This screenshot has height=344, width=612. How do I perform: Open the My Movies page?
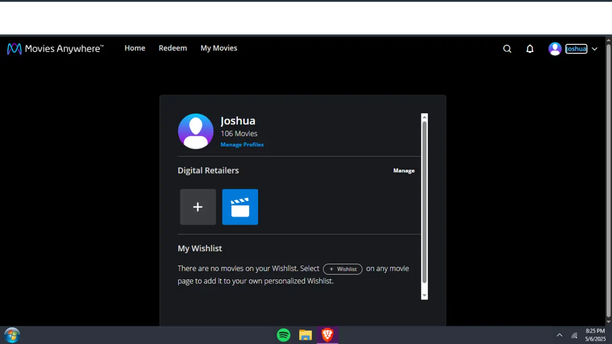(219, 48)
